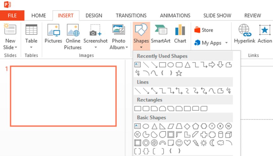Viewport: 273px width, 156px height.
Task: Open the TRANSITIONS ribbon tab
Action: [x=131, y=15]
